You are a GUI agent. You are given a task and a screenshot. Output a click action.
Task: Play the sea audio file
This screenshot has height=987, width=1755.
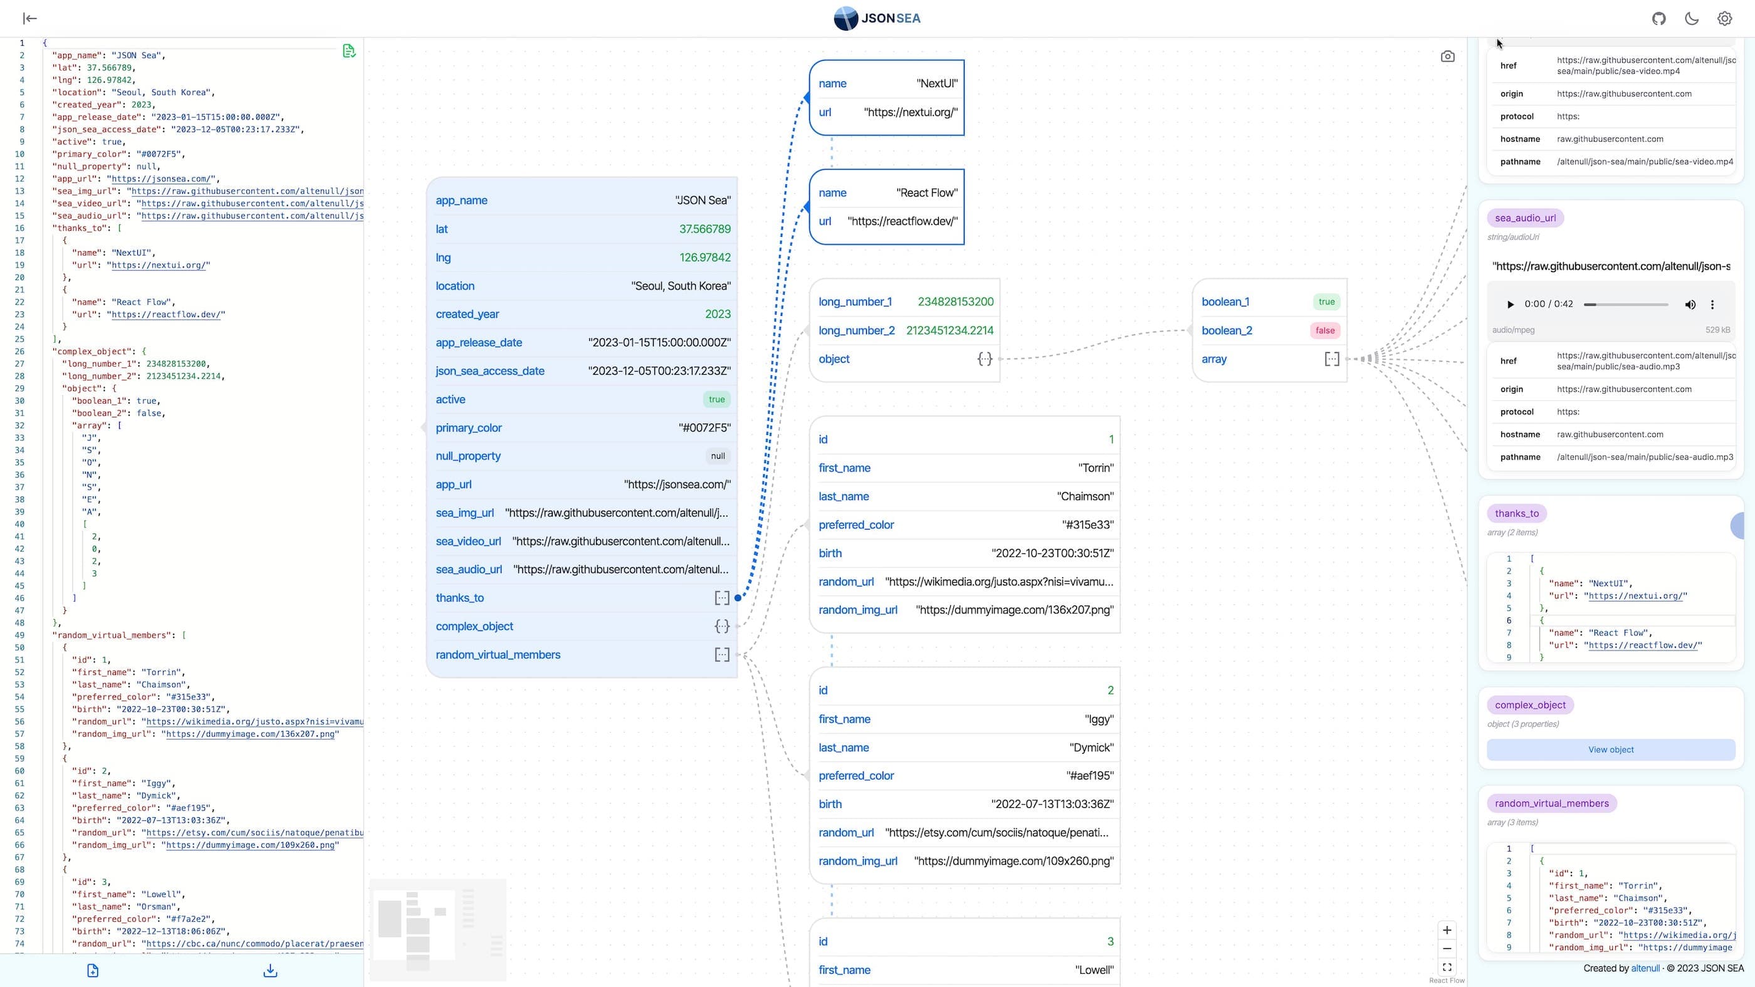pos(1511,305)
